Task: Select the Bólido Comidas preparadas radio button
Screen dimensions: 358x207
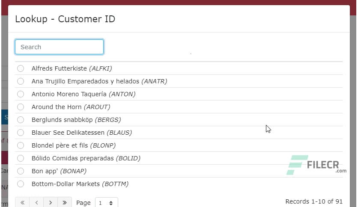Action: (x=21, y=158)
